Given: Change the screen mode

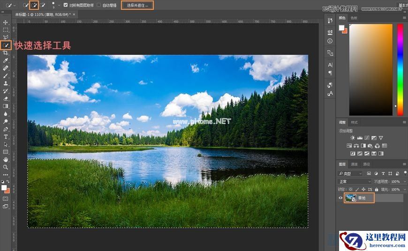Looking at the screenshot, I should point(6,207).
